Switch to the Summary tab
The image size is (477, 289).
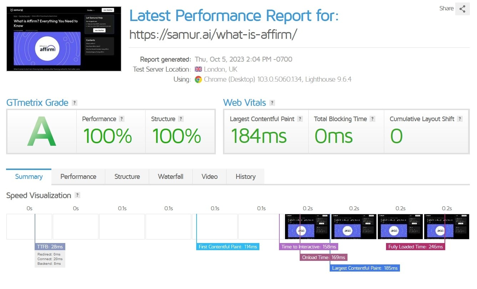29,177
